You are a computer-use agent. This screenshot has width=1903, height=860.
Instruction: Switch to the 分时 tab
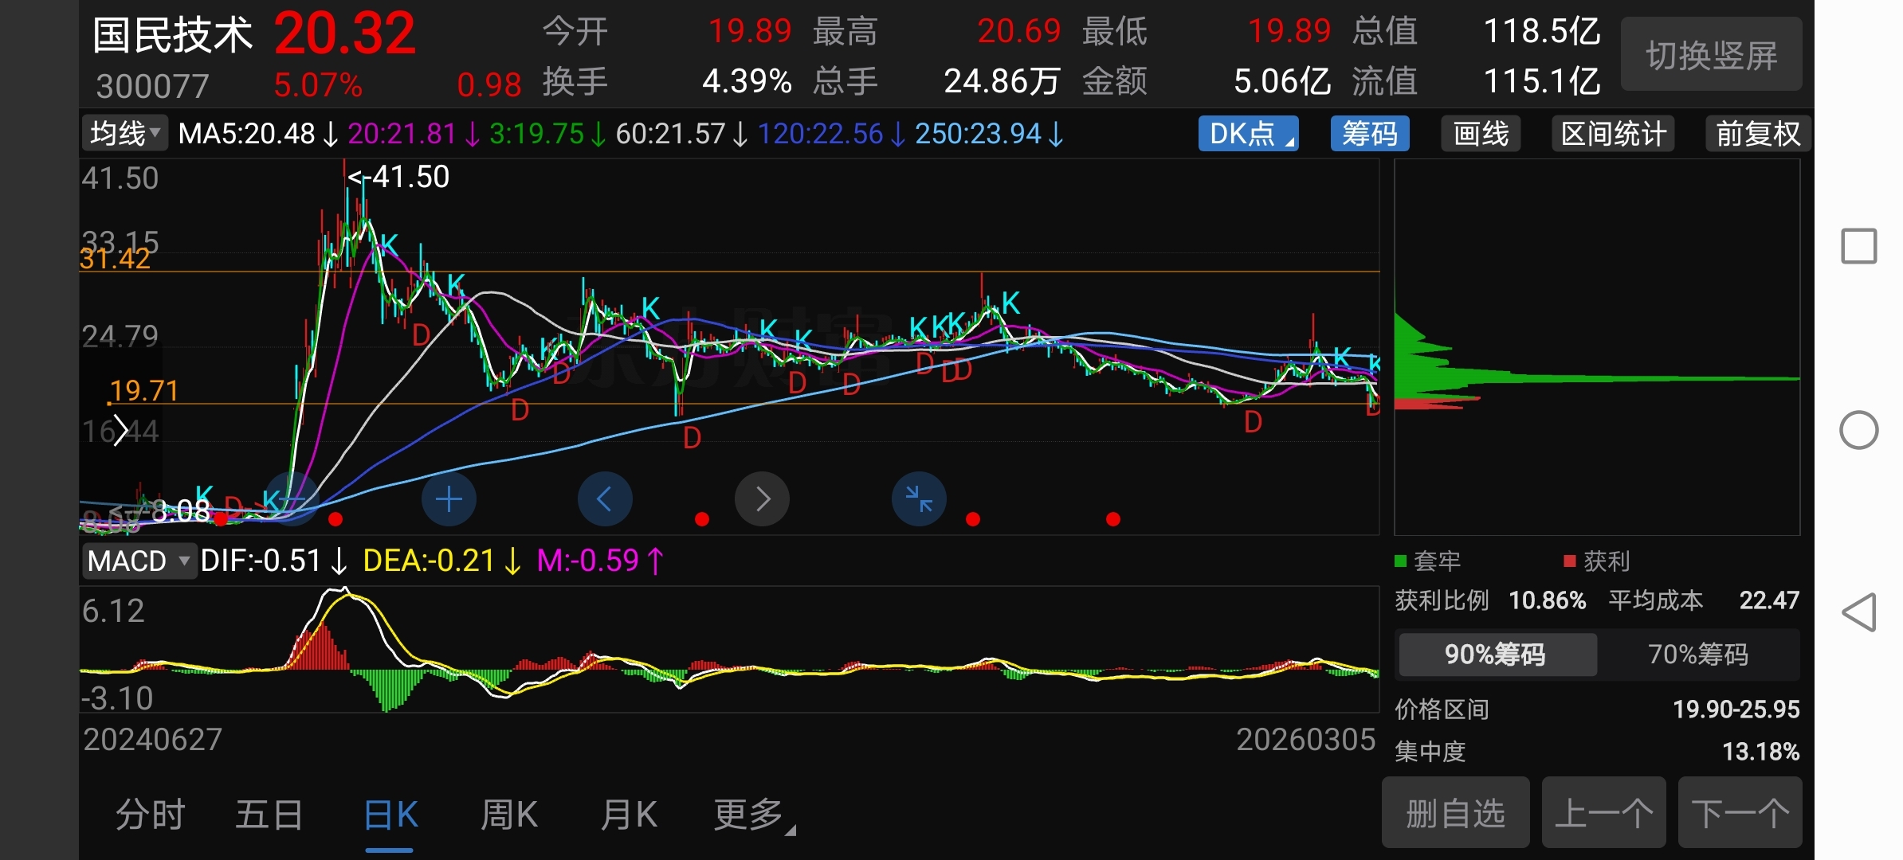[151, 815]
